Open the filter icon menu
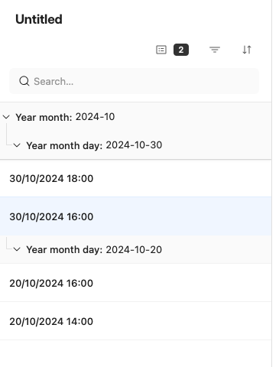 (215, 50)
